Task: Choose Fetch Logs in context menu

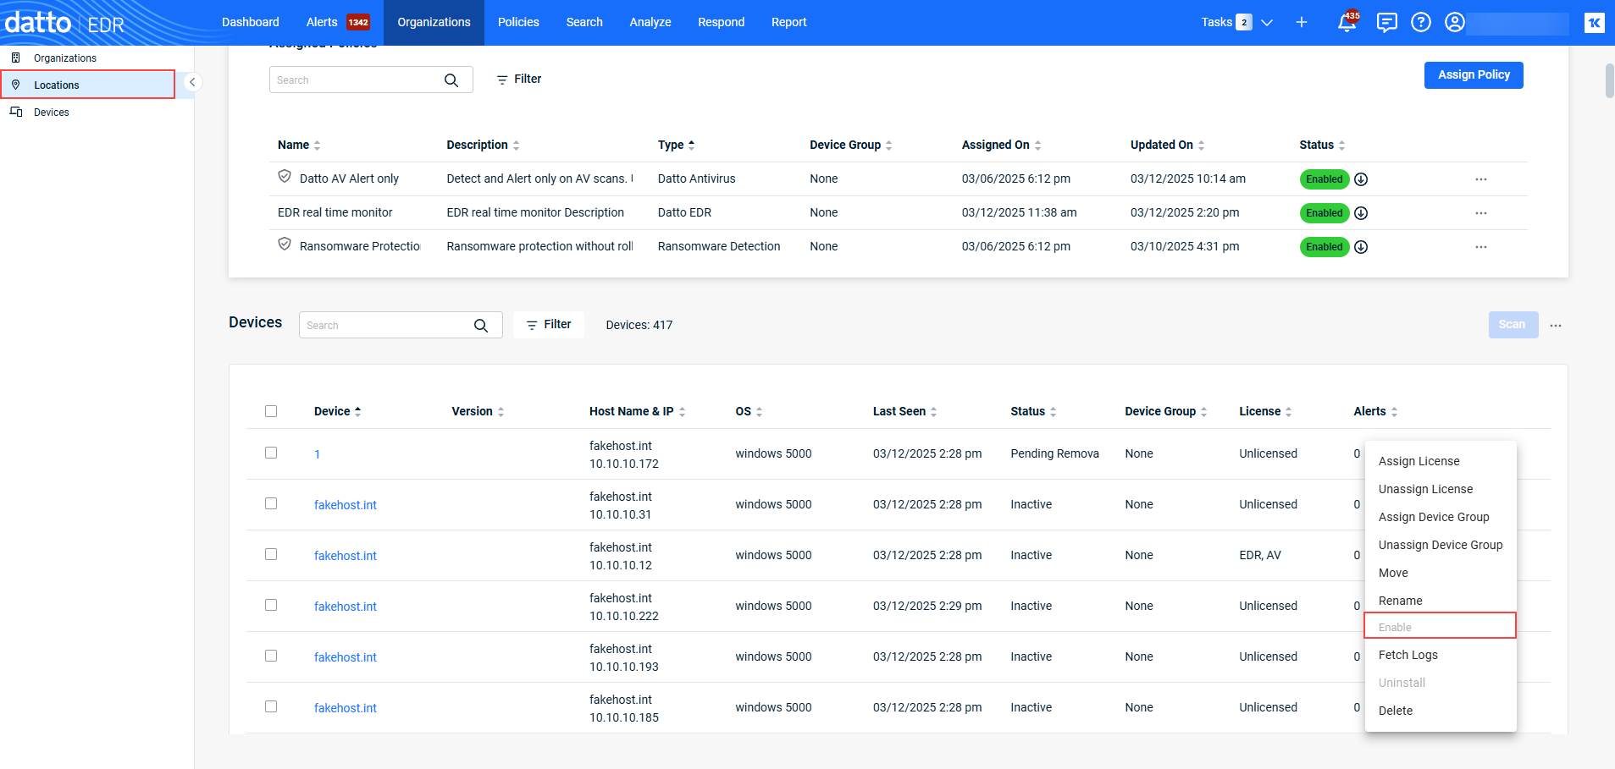Action: [1408, 655]
